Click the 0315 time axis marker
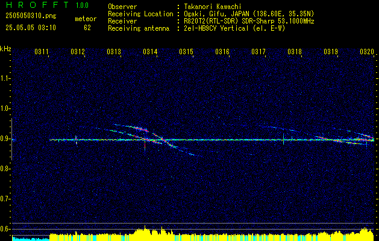Screen dimensions: 379x241 coord(186,52)
